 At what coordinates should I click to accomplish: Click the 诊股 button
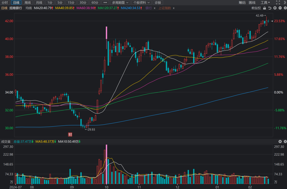point(158,3)
